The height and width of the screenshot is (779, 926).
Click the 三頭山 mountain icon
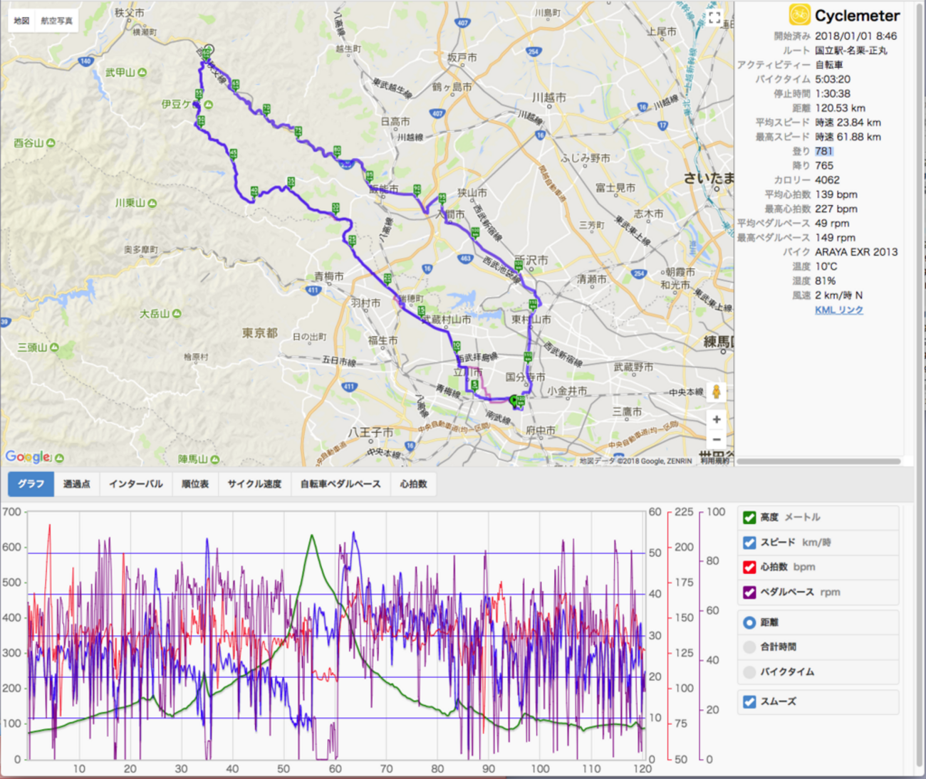54,347
